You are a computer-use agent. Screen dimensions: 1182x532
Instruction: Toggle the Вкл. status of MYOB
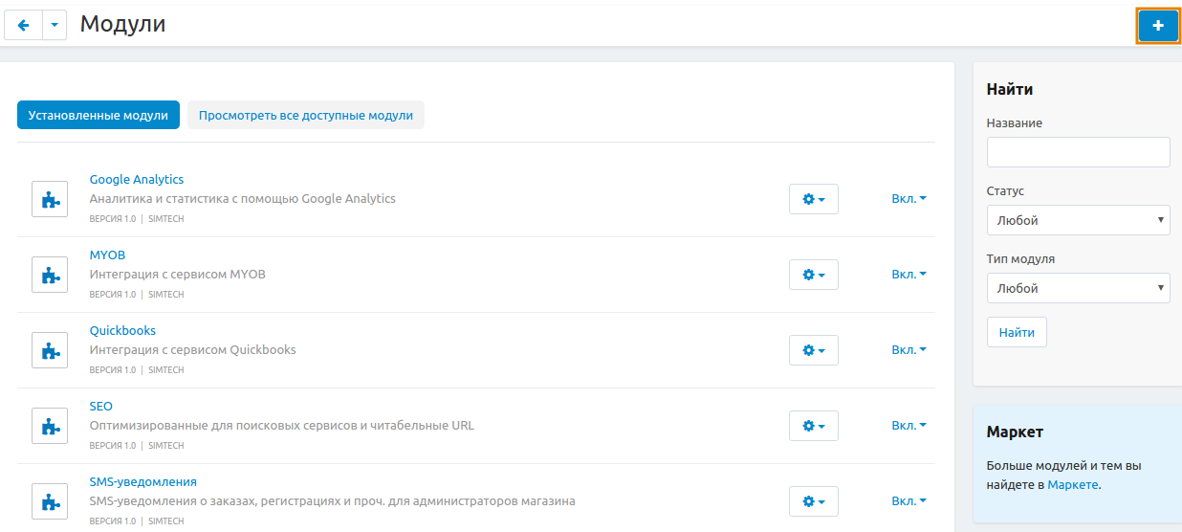908,275
